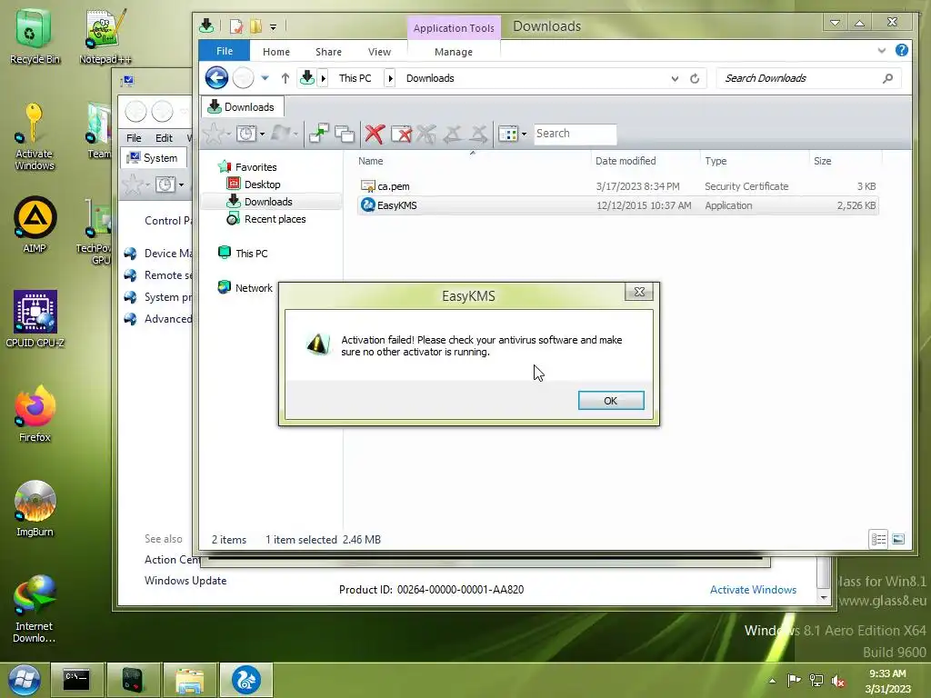Screen dimensions: 931x698
Task: Open explorer Help with the question mark
Action: click(x=901, y=51)
